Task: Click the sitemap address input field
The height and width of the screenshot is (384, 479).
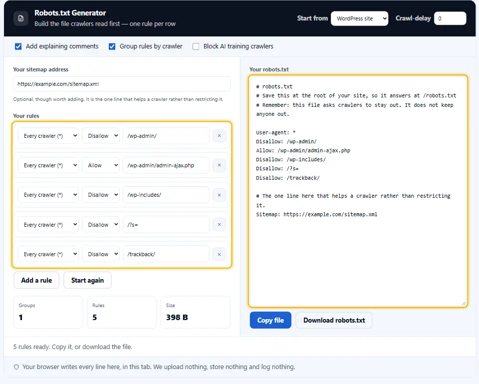Action: [122, 84]
